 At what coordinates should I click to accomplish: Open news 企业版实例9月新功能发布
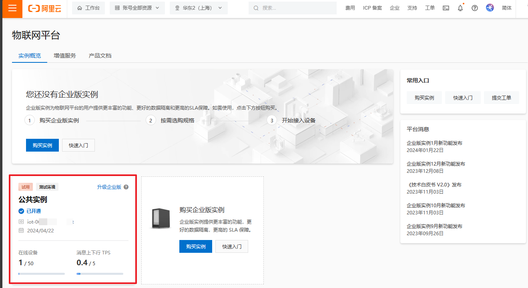435,226
